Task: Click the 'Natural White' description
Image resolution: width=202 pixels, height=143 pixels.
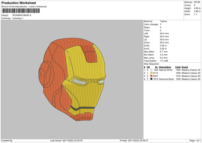Action: point(166,70)
